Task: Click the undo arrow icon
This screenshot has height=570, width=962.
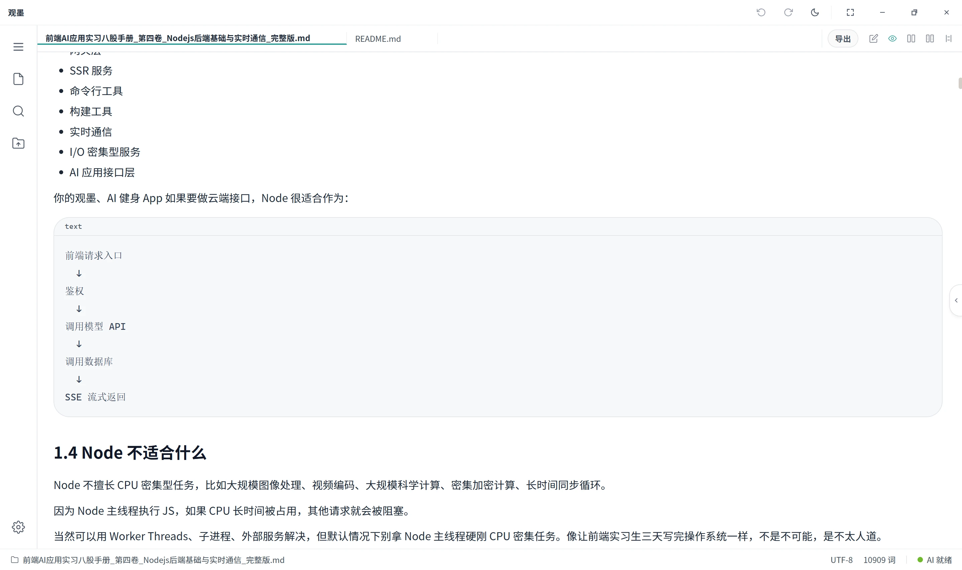Action: pyautogui.click(x=761, y=12)
